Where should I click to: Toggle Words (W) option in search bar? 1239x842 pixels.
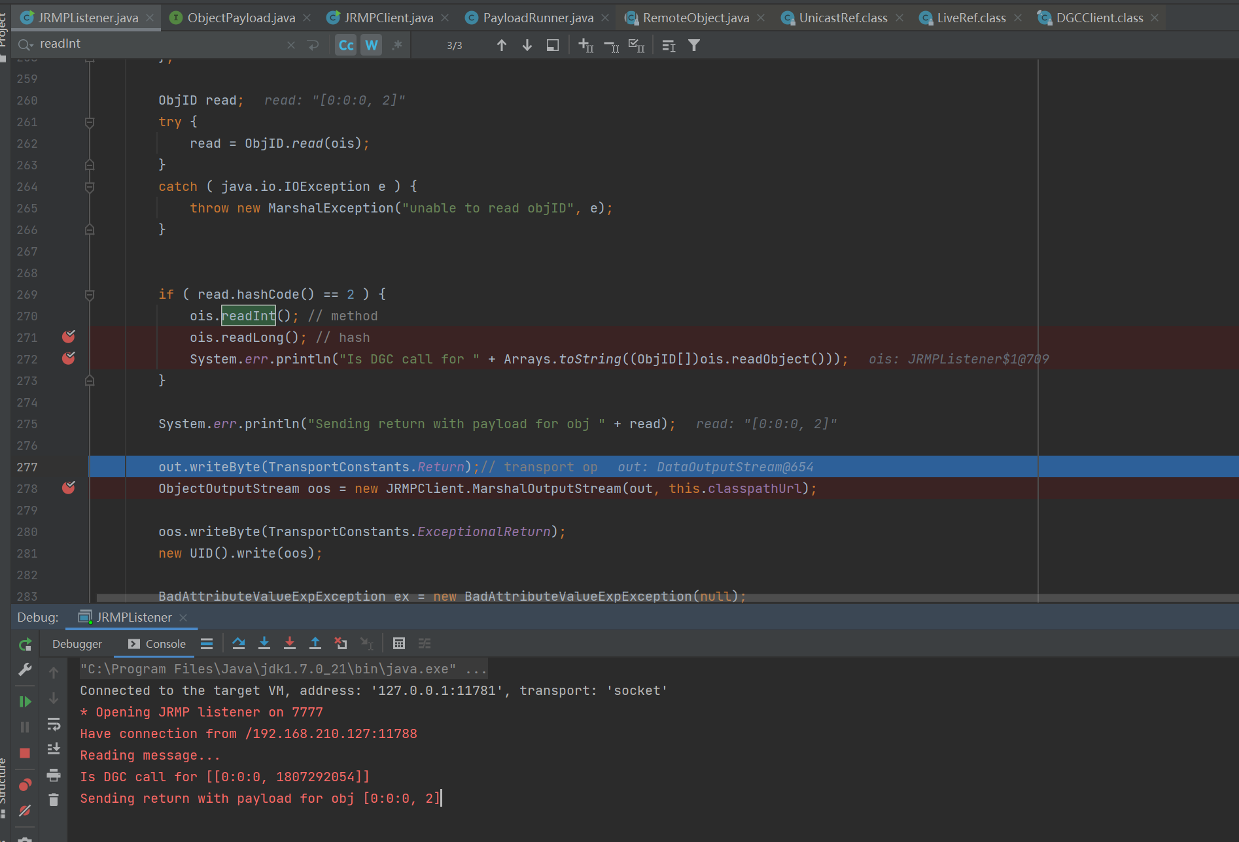[x=372, y=45]
